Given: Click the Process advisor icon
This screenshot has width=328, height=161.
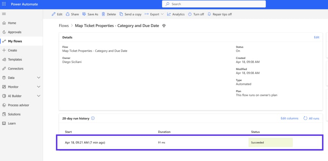Looking at the screenshot, I should coord(4,105).
